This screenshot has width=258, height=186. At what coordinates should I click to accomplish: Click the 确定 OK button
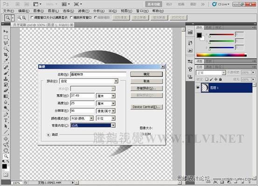point(146,74)
